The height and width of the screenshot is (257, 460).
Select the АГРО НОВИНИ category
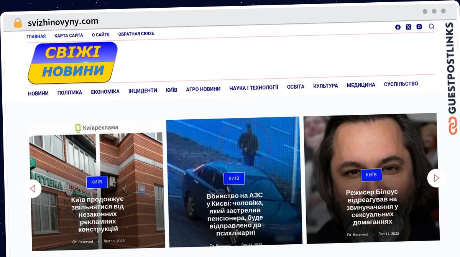point(203,89)
